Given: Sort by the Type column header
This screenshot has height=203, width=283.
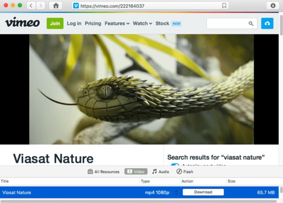Looking at the screenshot, I should pos(159,181).
